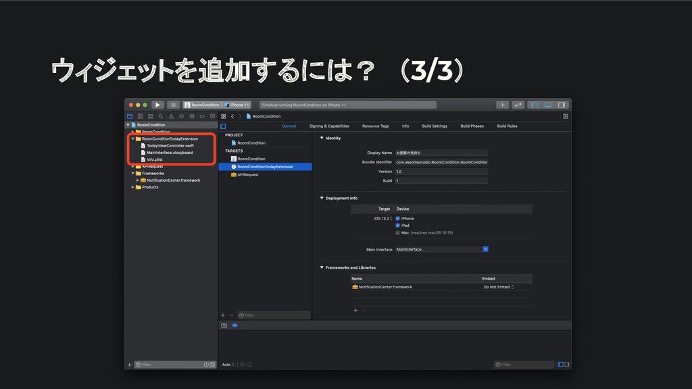Open the Project navigator folder icon

(x=130, y=116)
